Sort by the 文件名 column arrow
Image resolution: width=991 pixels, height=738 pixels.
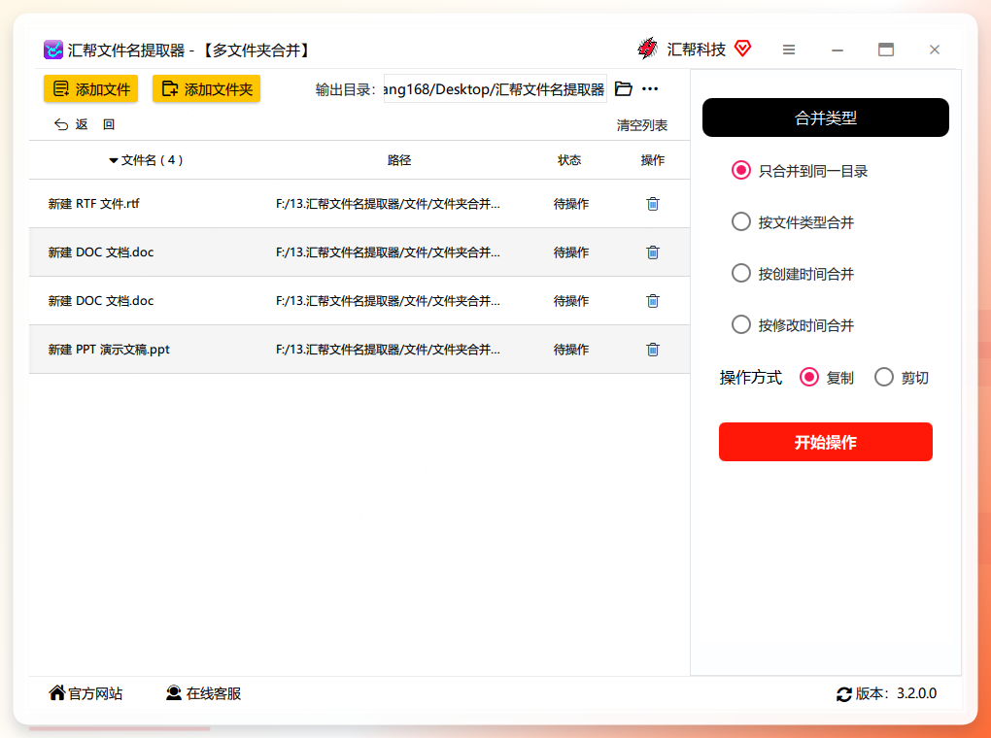coord(113,160)
